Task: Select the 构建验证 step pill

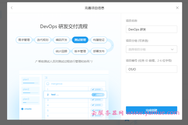Action: click(99, 40)
